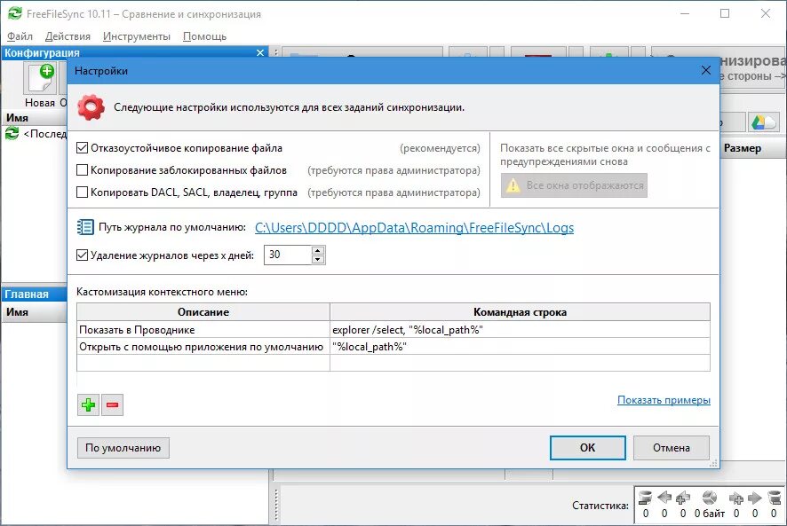Enable copying of locked files checkbox
The image size is (787, 526).
[x=82, y=170]
